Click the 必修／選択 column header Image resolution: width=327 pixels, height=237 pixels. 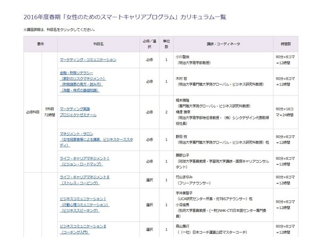150,44
